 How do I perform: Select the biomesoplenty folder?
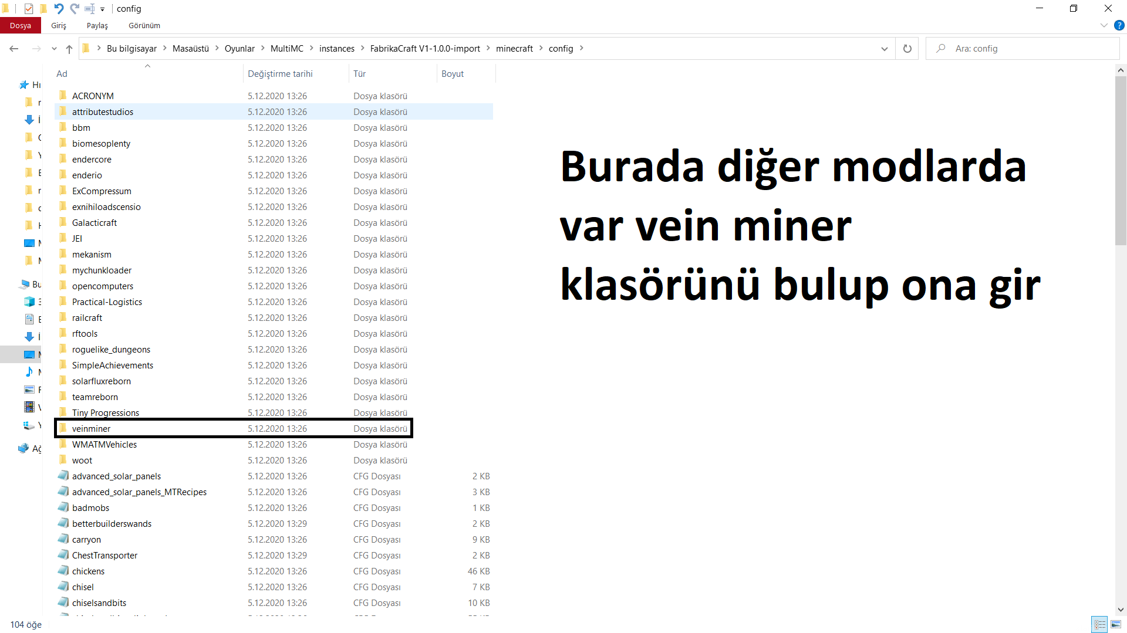[x=274, y=143]
